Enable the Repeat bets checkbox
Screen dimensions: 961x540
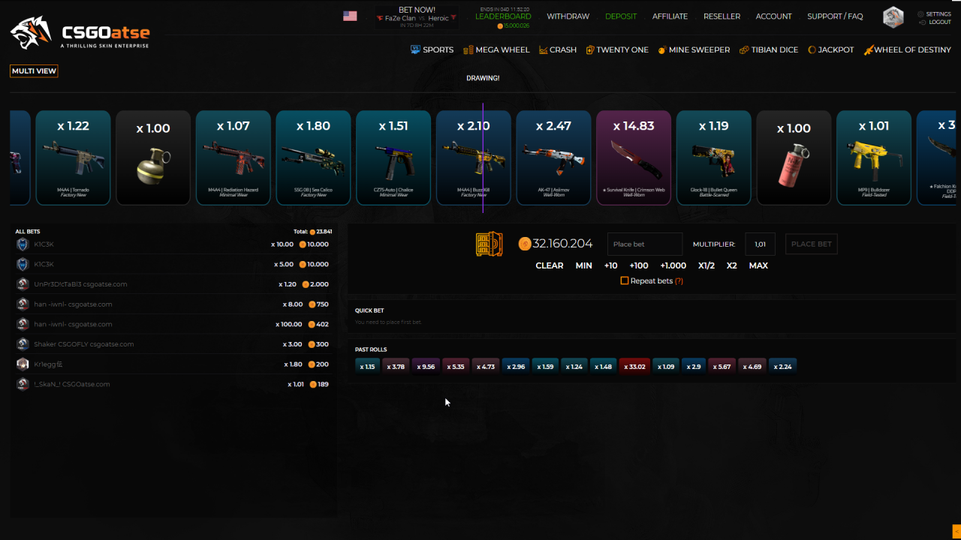[x=624, y=280]
